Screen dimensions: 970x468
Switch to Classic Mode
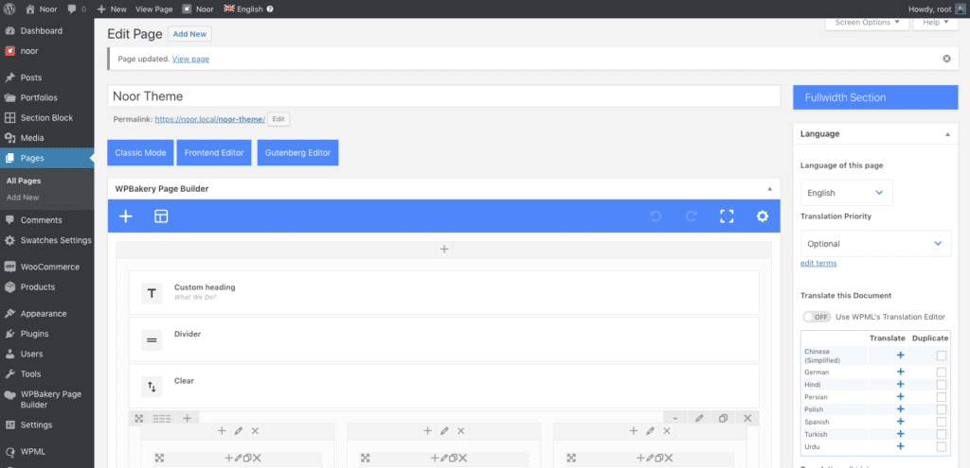coord(140,152)
